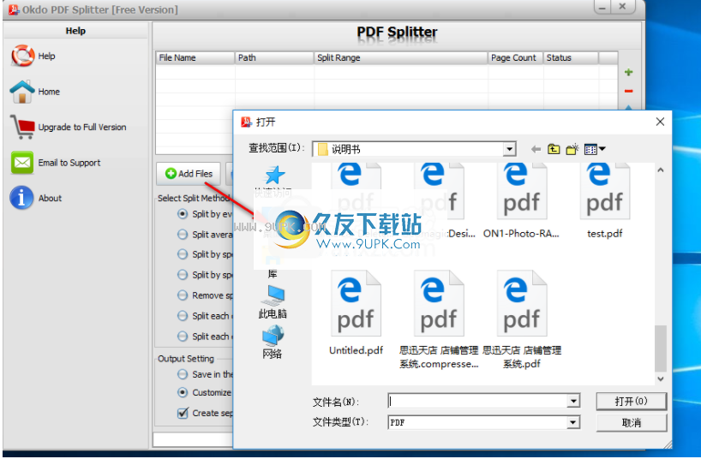This screenshot has width=701, height=459.
Task: Create a new folder in the dialog
Action: tap(572, 149)
